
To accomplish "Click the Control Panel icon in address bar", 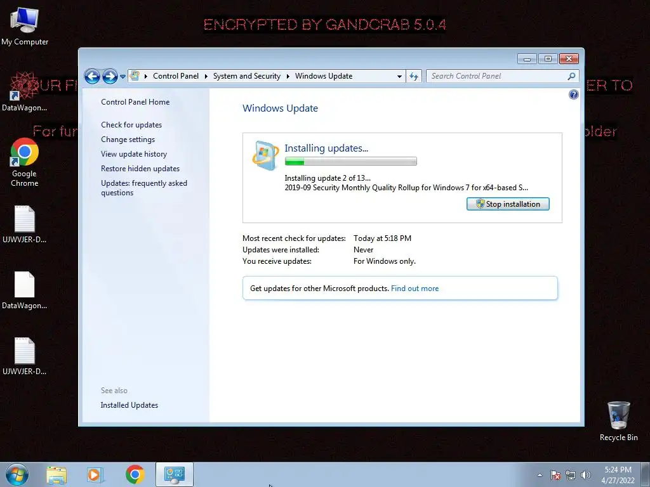I will (135, 76).
